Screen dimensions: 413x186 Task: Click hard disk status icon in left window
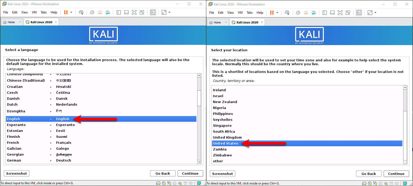coord(158,183)
